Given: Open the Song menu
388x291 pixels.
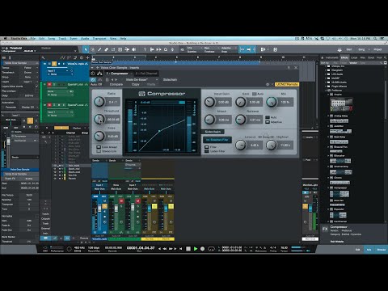Looking at the screenshot, I should pyautogui.click(x=52, y=39).
